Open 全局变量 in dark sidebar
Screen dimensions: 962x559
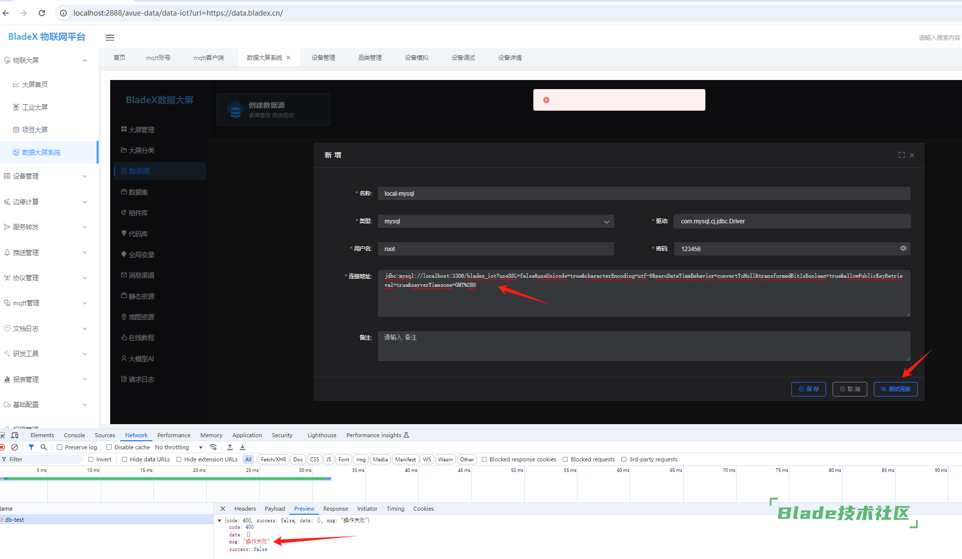[137, 255]
